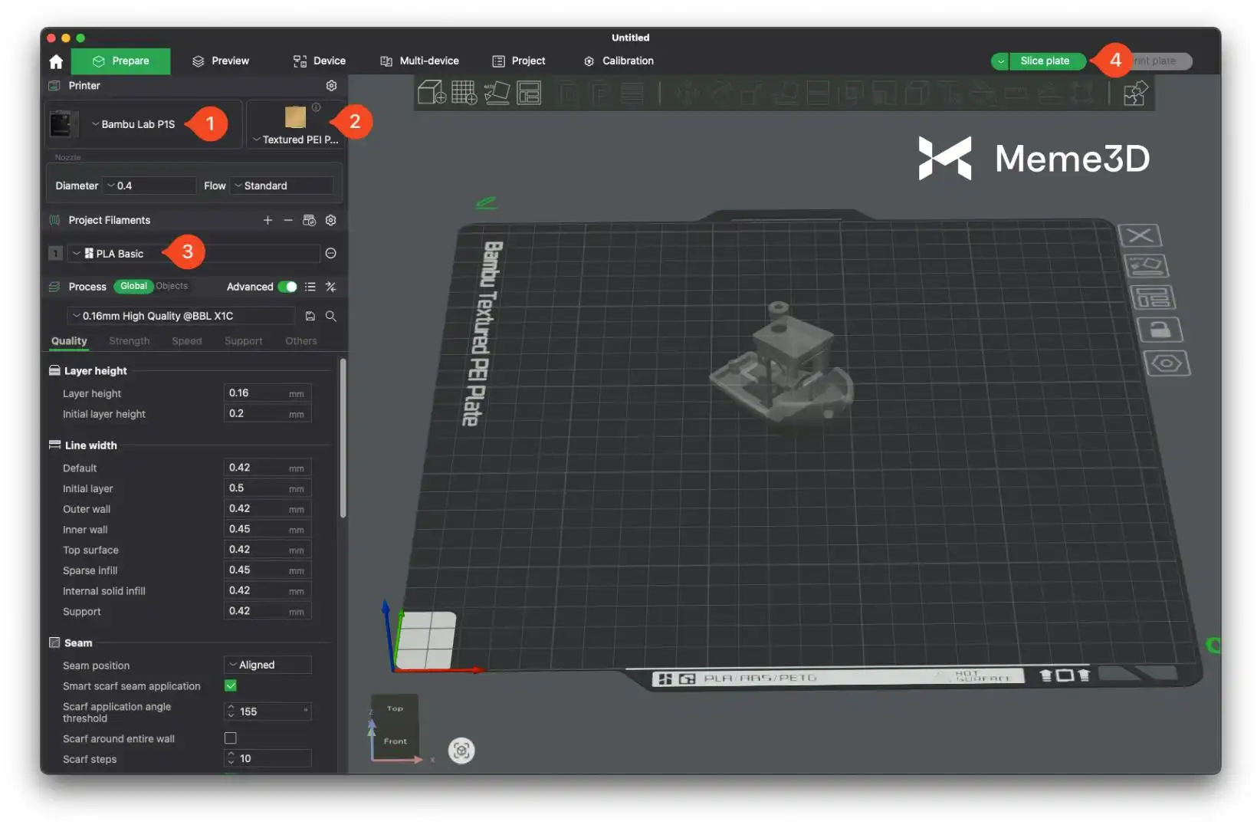Uncheck Smart scarf seam application
The image size is (1257, 828).
pyautogui.click(x=231, y=685)
